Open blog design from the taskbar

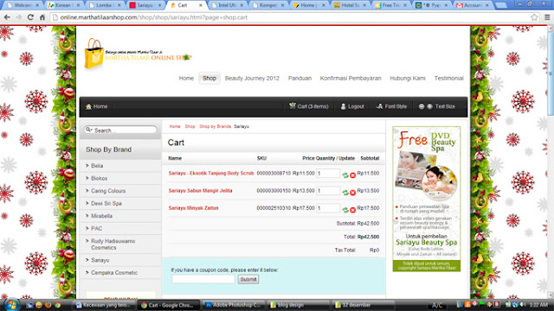[299, 305]
